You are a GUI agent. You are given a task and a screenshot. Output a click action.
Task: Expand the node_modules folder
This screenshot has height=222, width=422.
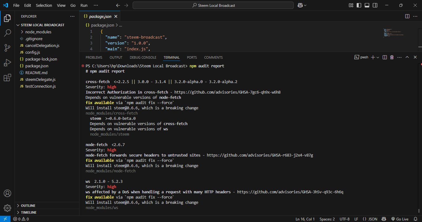(38, 32)
